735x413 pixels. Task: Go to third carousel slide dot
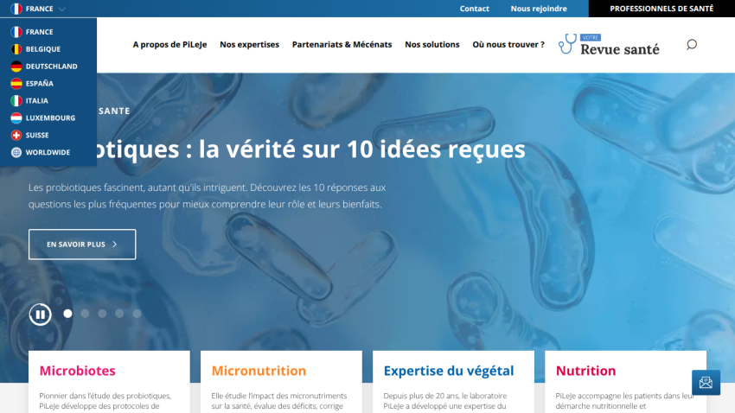tap(102, 314)
